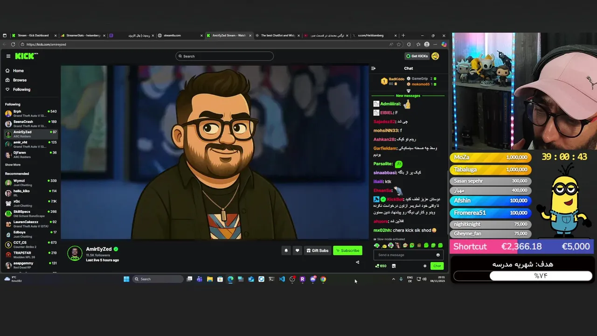Click the 650 channel points indicator

(381, 266)
